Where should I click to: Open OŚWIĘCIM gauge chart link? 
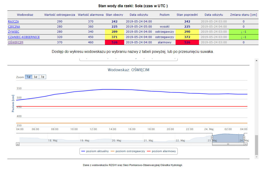(15, 42)
